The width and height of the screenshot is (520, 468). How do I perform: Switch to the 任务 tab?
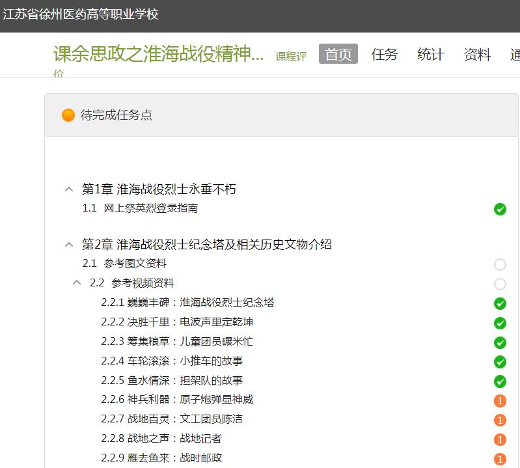(x=384, y=55)
